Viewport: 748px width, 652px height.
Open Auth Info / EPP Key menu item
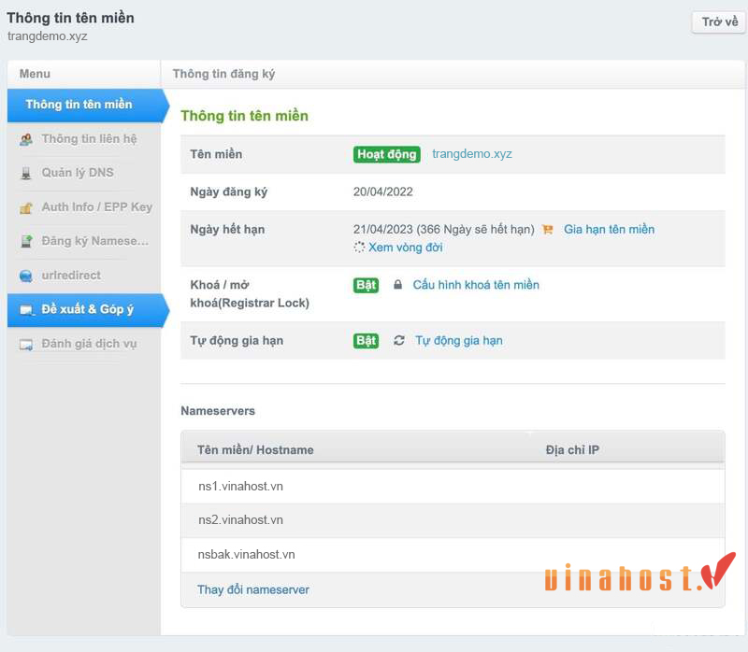click(x=97, y=206)
